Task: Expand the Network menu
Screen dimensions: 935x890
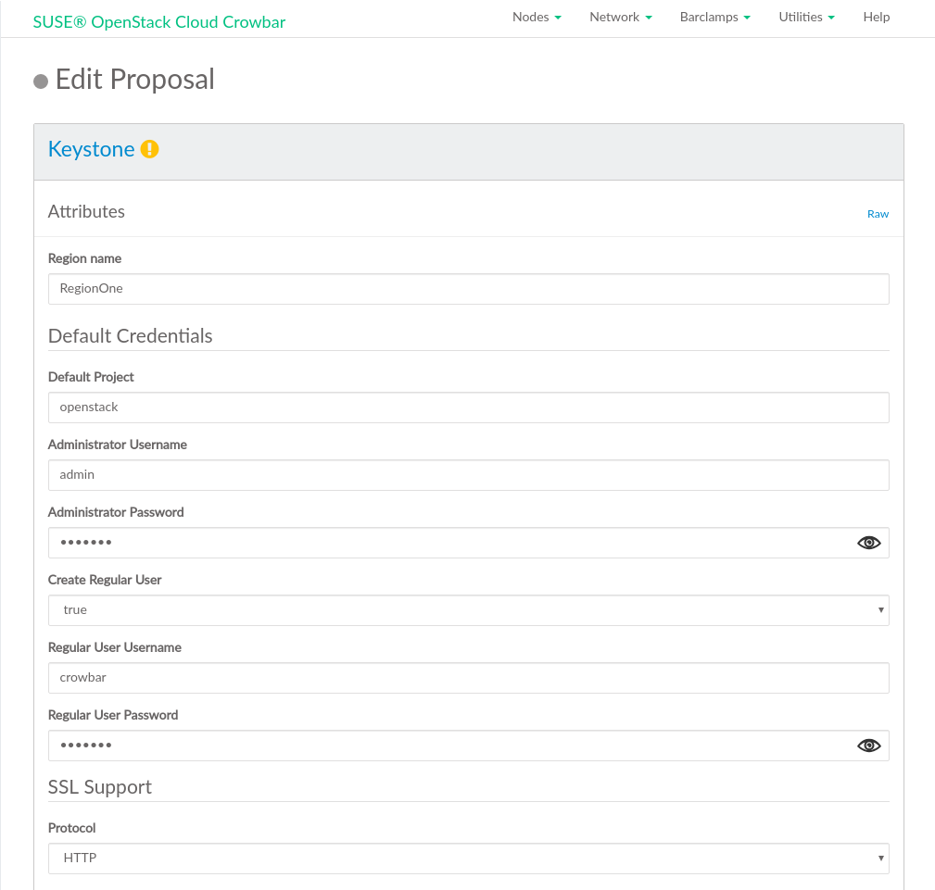Action: [620, 18]
